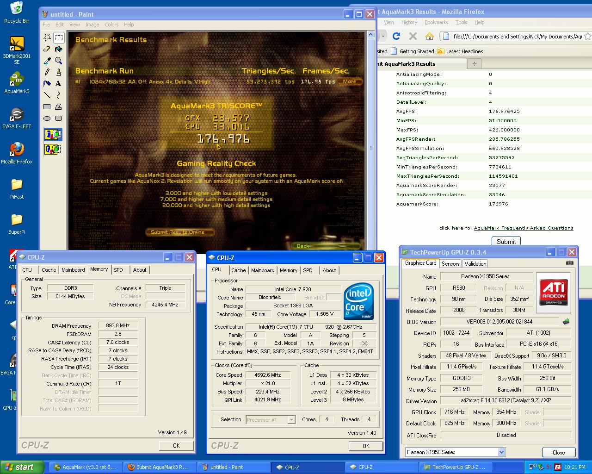Image resolution: width=592 pixels, height=474 pixels.
Task: Click the Paint vertical scrollbar
Action: [x=370, y=143]
